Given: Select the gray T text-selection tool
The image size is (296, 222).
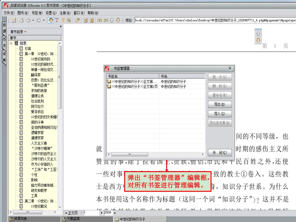Looking at the screenshot, I should 57,20.
